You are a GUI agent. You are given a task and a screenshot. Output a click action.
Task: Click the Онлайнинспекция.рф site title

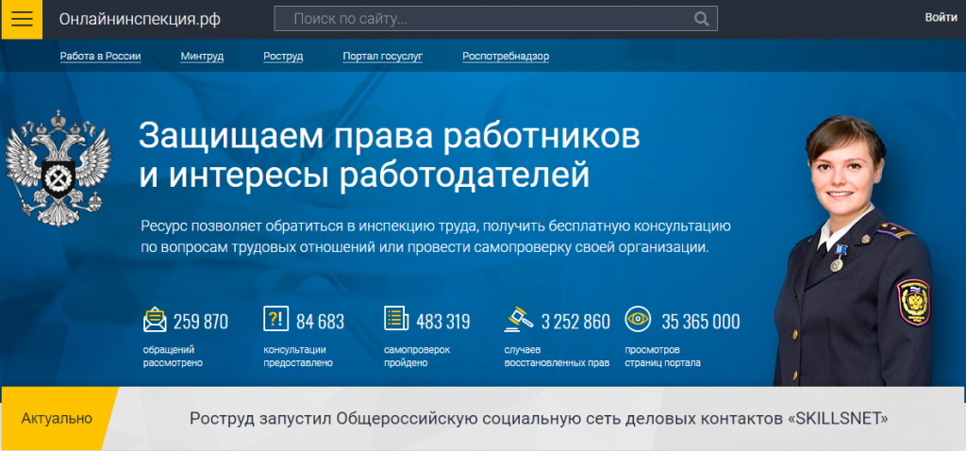click(140, 19)
